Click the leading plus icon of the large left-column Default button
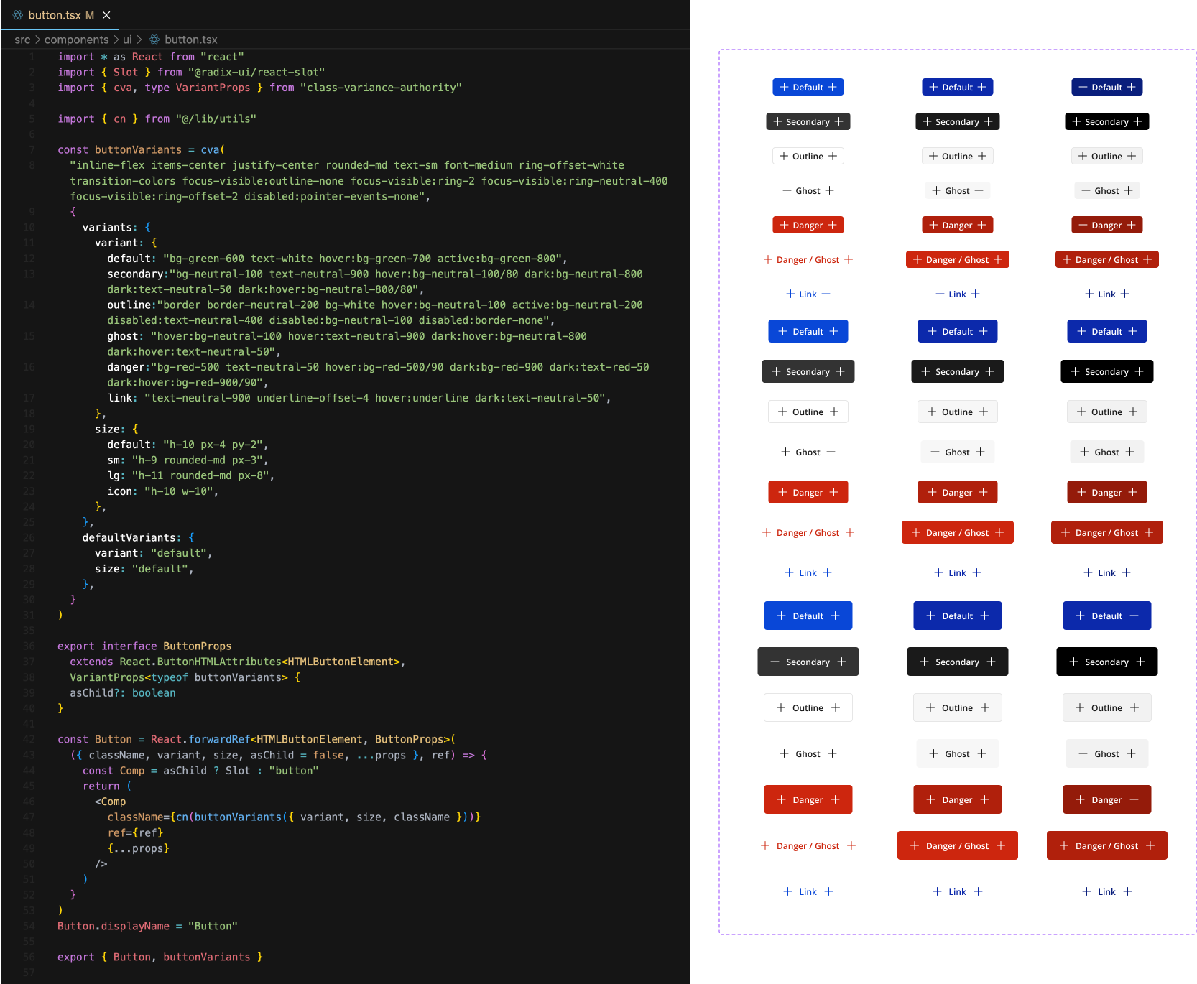1197x984 pixels. point(782,616)
